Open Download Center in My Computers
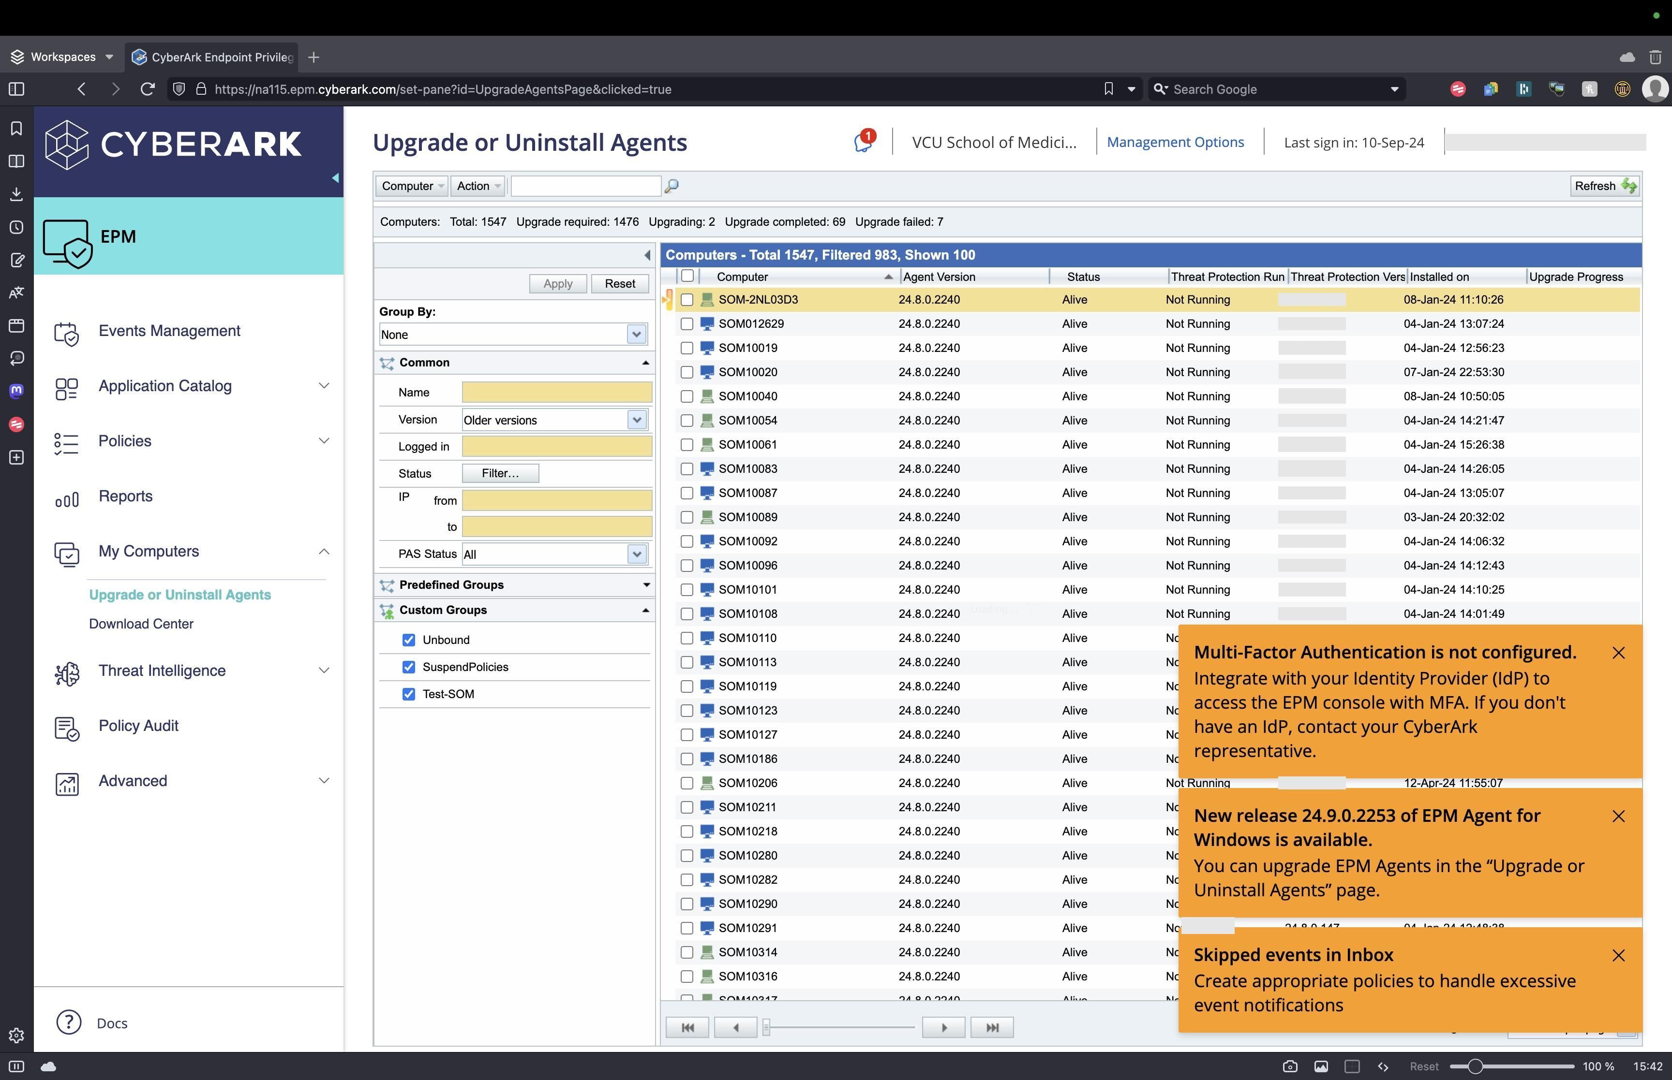 point(141,624)
